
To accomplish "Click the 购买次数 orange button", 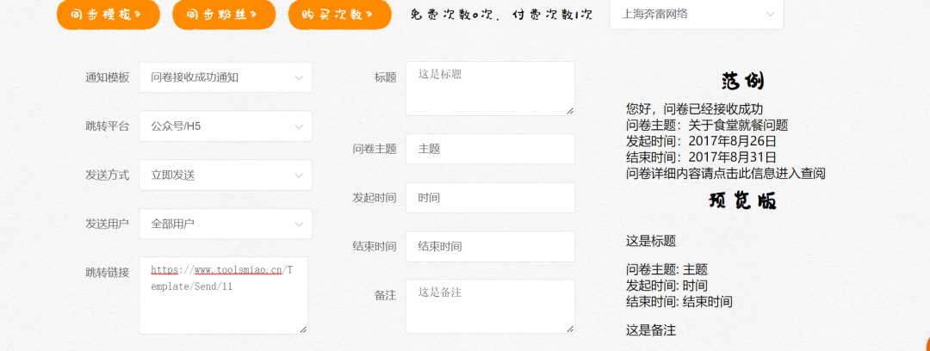I will tap(340, 15).
